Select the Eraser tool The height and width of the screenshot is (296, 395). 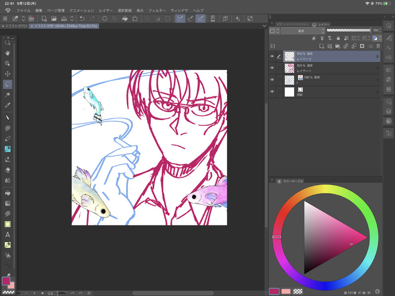[x=7, y=170]
